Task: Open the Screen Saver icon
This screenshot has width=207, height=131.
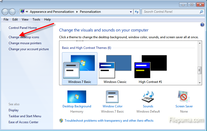Action: tap(184, 97)
